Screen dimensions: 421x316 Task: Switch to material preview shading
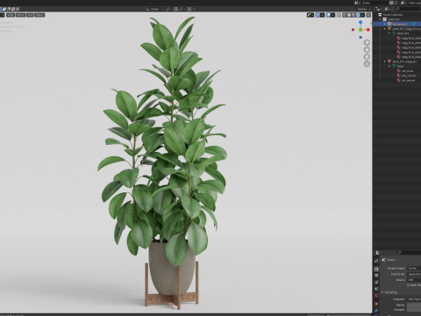353,15
